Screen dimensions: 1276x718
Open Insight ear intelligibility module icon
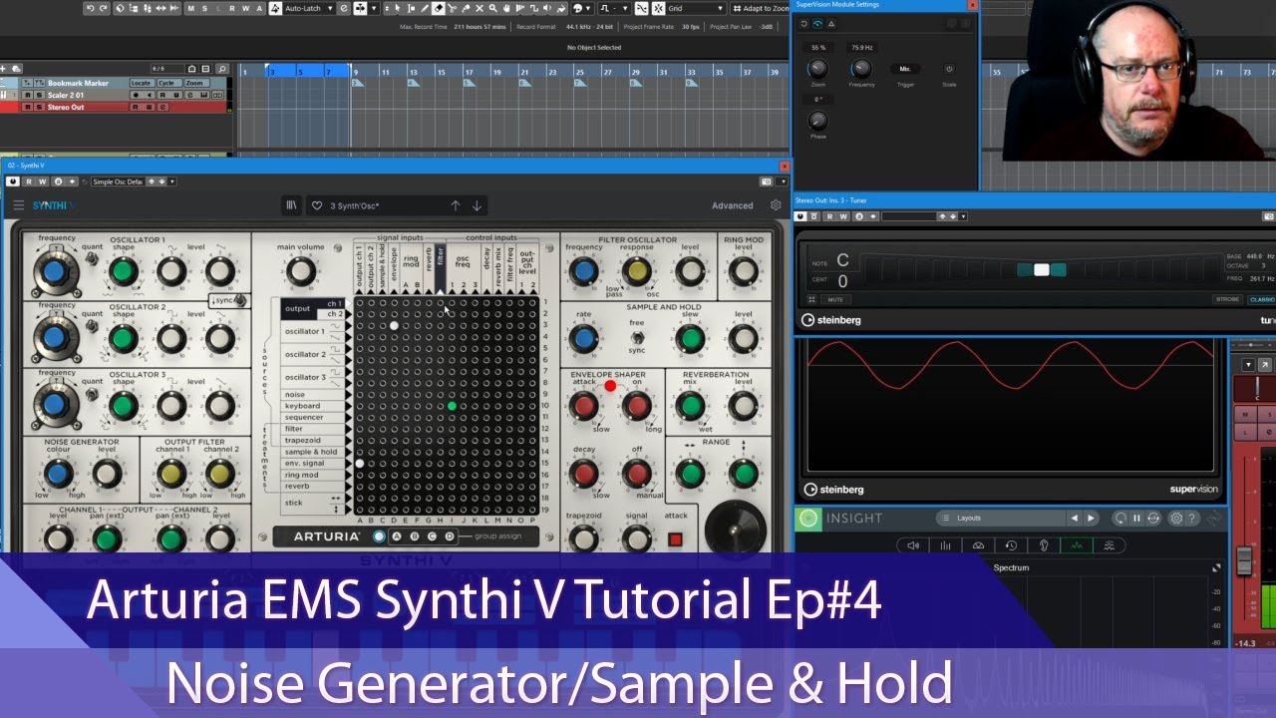tap(1044, 545)
